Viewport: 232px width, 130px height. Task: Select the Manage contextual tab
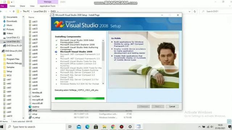47,2
